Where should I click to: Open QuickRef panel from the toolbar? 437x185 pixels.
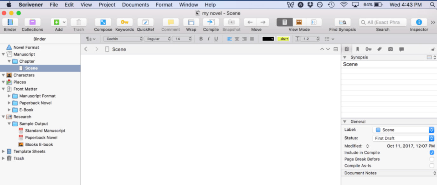click(145, 22)
